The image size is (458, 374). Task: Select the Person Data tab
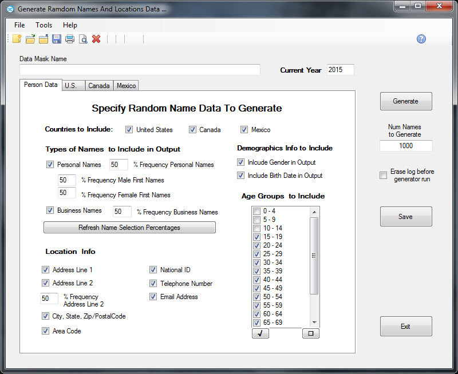41,85
